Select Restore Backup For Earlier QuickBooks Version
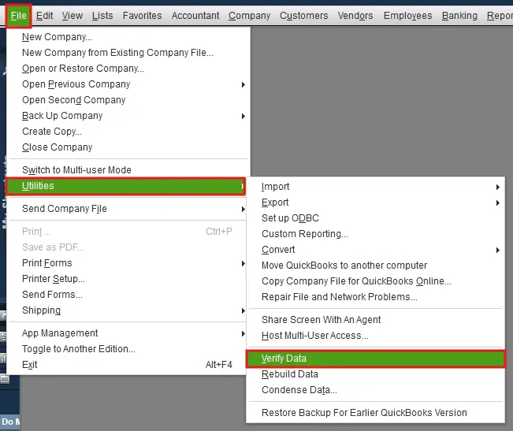Screen dimensions: 513x431 376,413
